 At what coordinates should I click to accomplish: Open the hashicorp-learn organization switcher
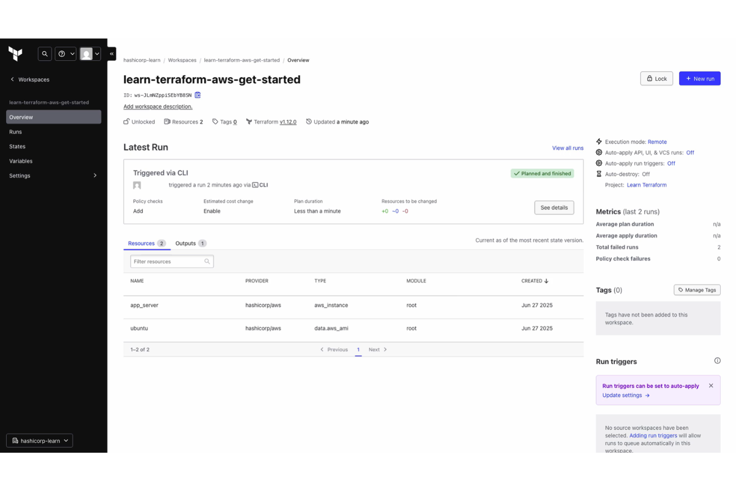click(x=39, y=440)
